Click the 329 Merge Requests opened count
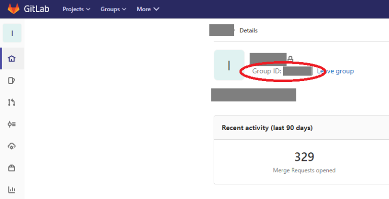The image size is (389, 199). coord(304,157)
